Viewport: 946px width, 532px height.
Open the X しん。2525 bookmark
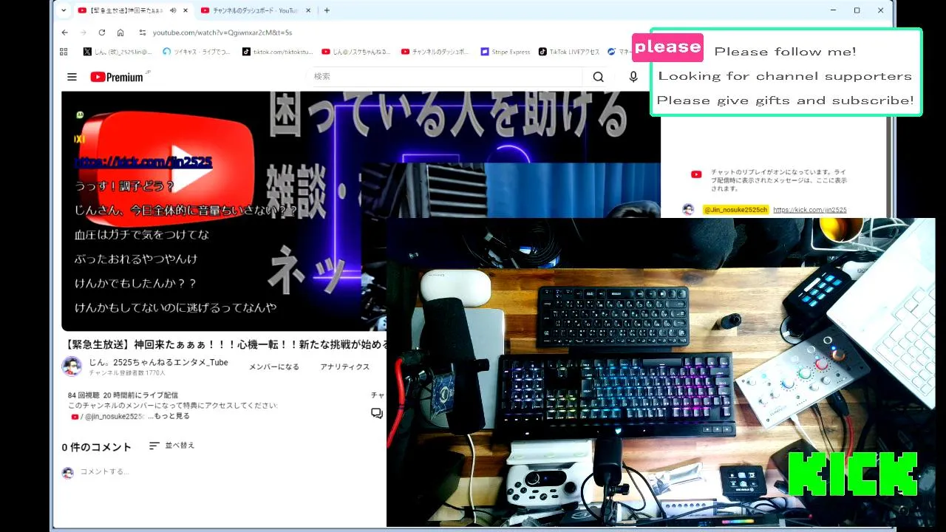(x=118, y=52)
